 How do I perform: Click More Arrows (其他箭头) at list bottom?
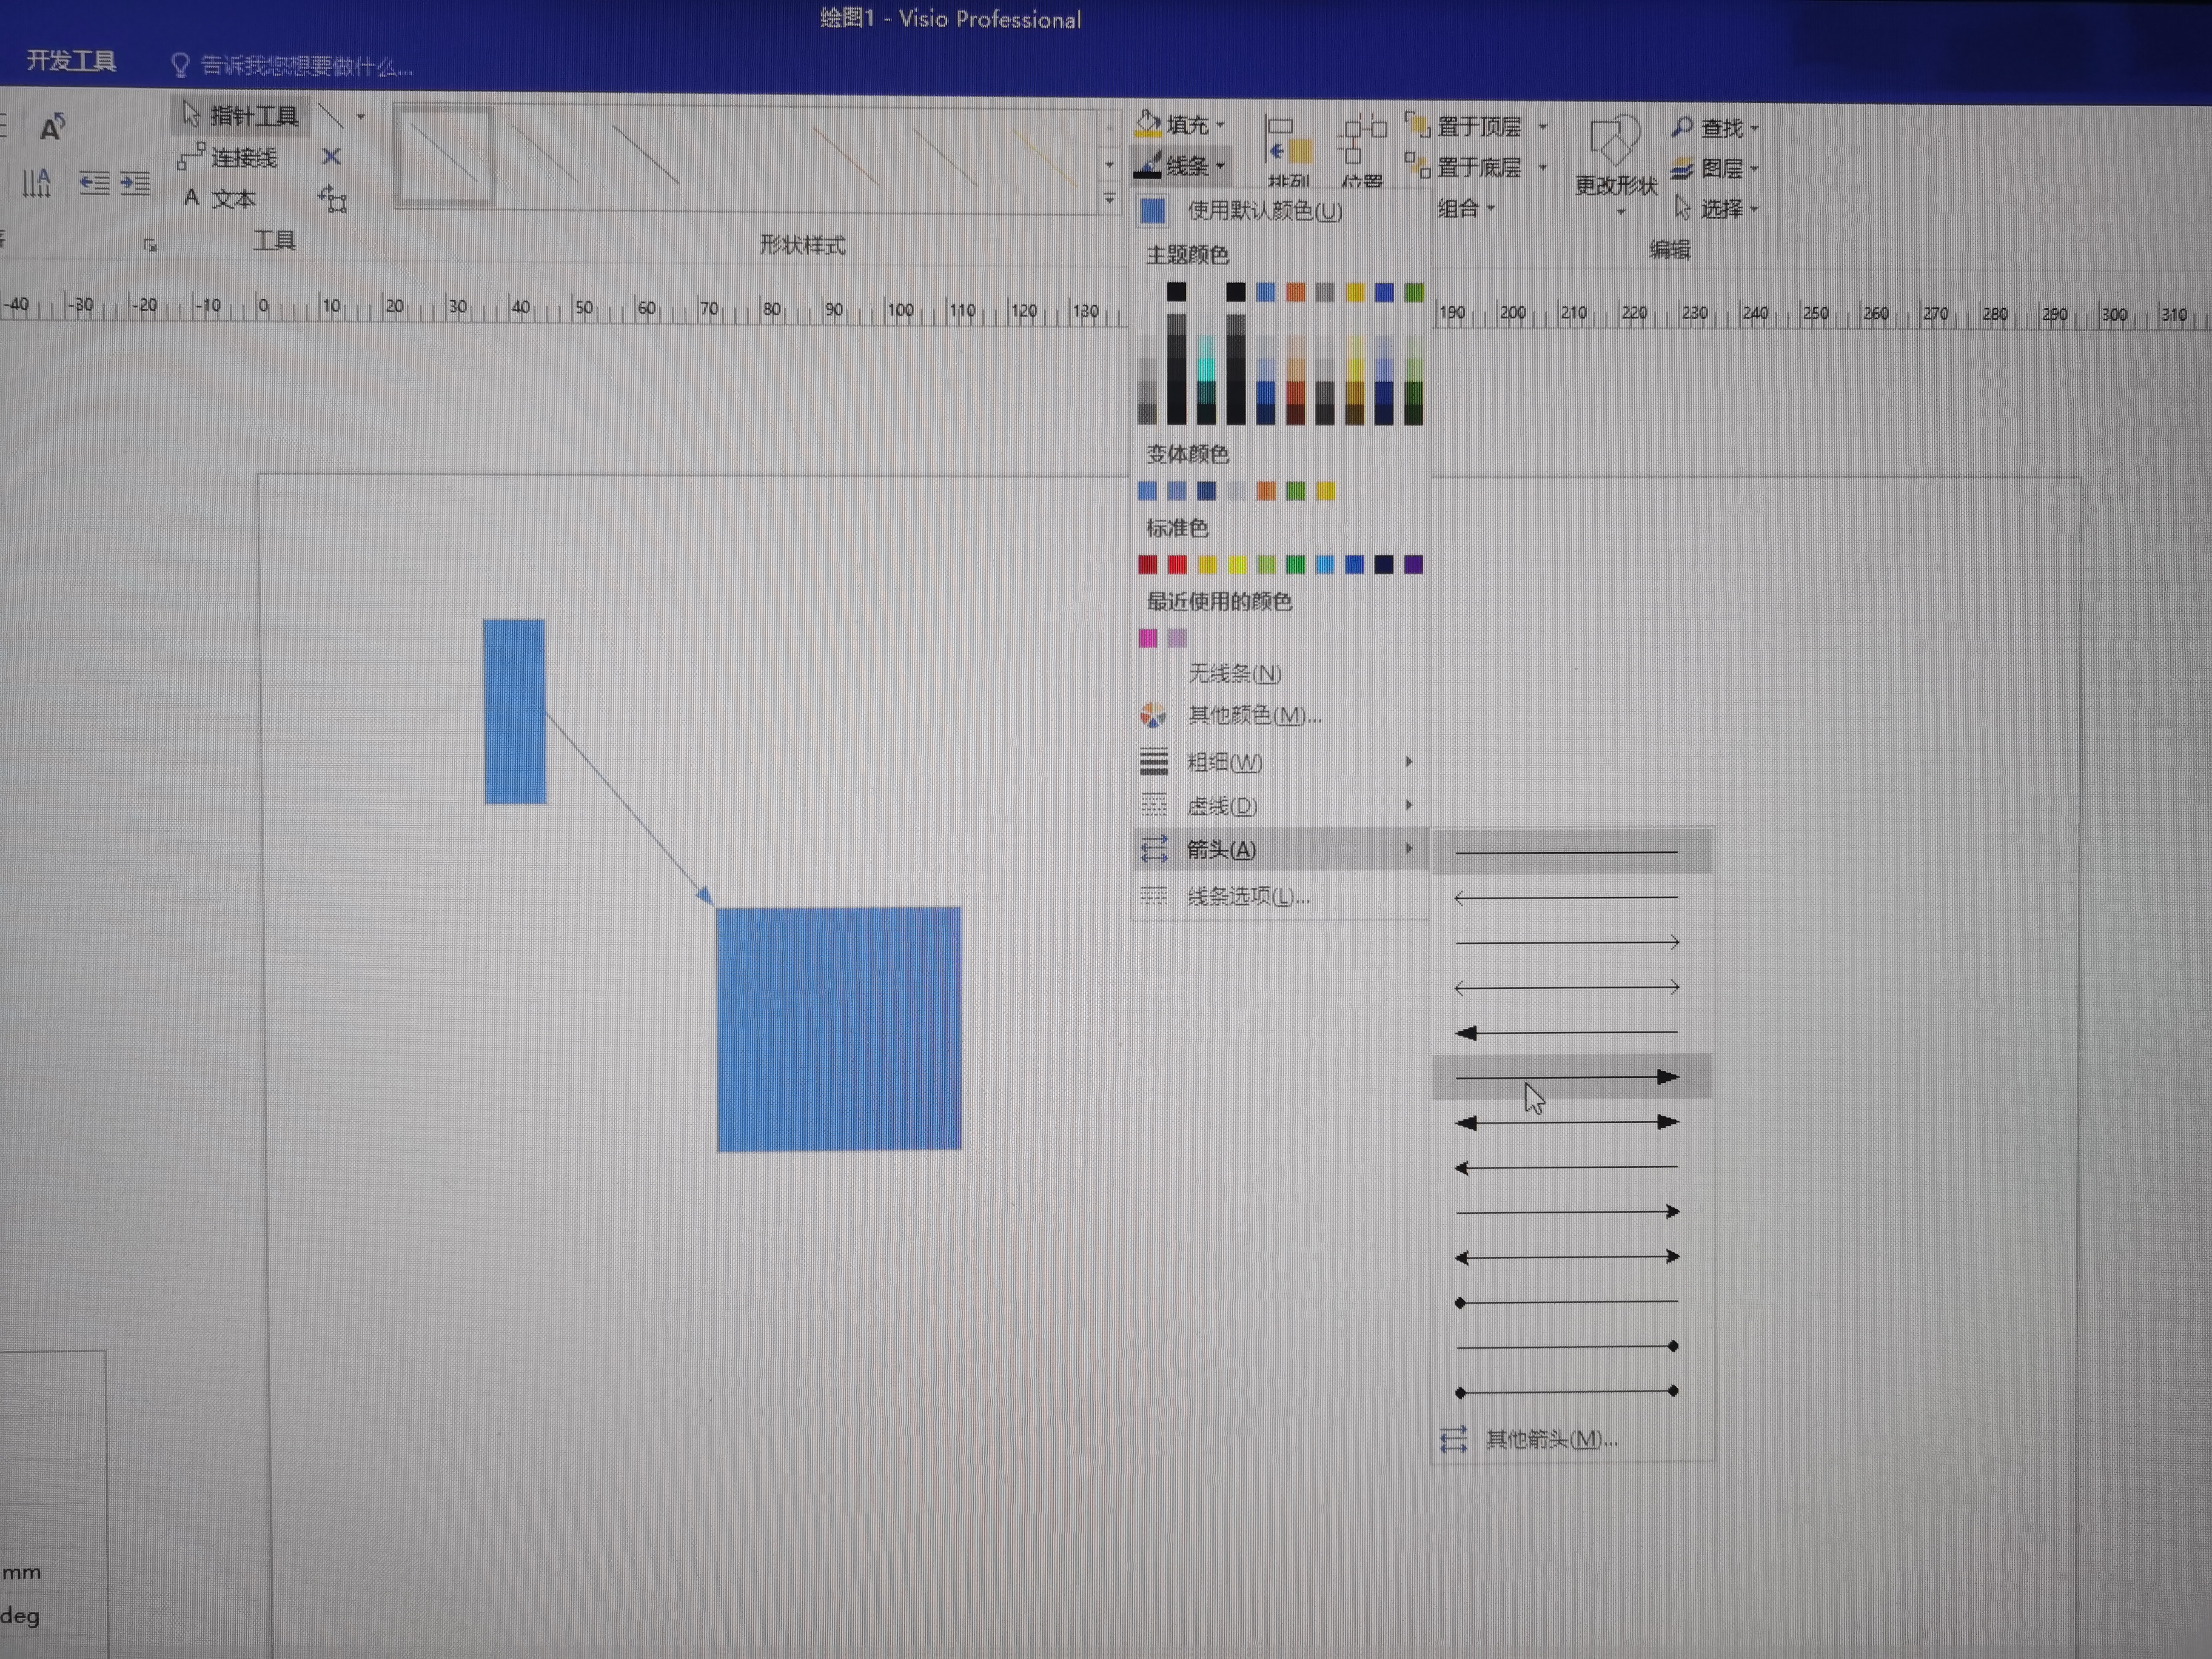pyautogui.click(x=1550, y=1439)
